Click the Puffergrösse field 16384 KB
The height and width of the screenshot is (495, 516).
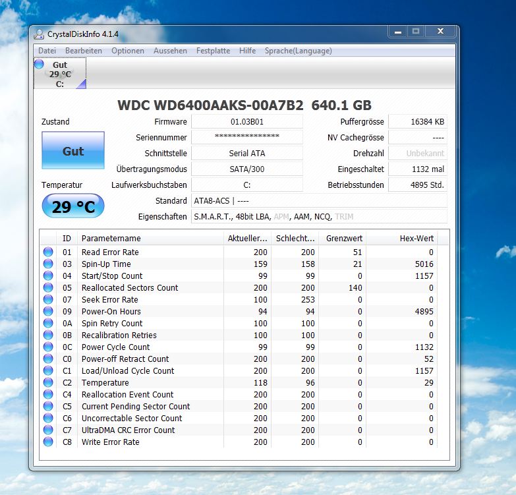pos(418,122)
